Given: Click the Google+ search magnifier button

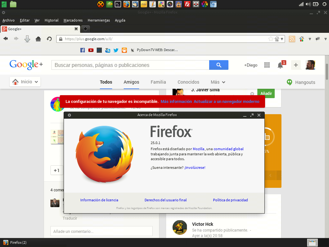Looking at the screenshot, I should 218,65.
